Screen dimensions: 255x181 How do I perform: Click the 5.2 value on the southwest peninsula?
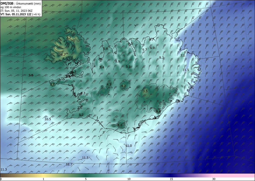(x=81, y=115)
